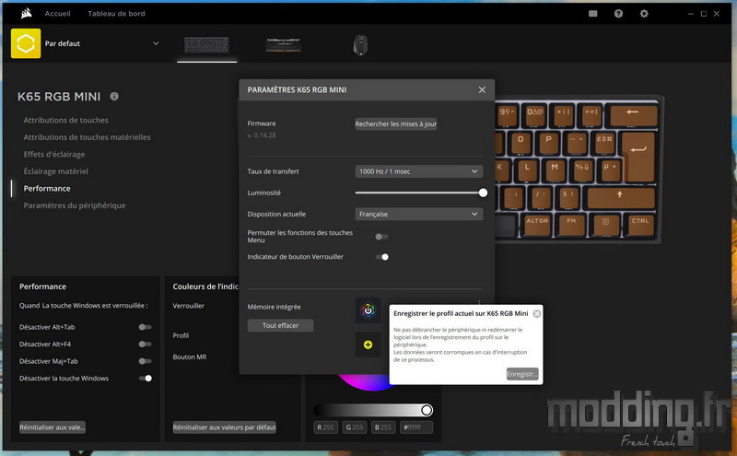Toggle Désactiver Maj+Tab switch
Viewport: 737px width, 456px height.
pyautogui.click(x=146, y=361)
